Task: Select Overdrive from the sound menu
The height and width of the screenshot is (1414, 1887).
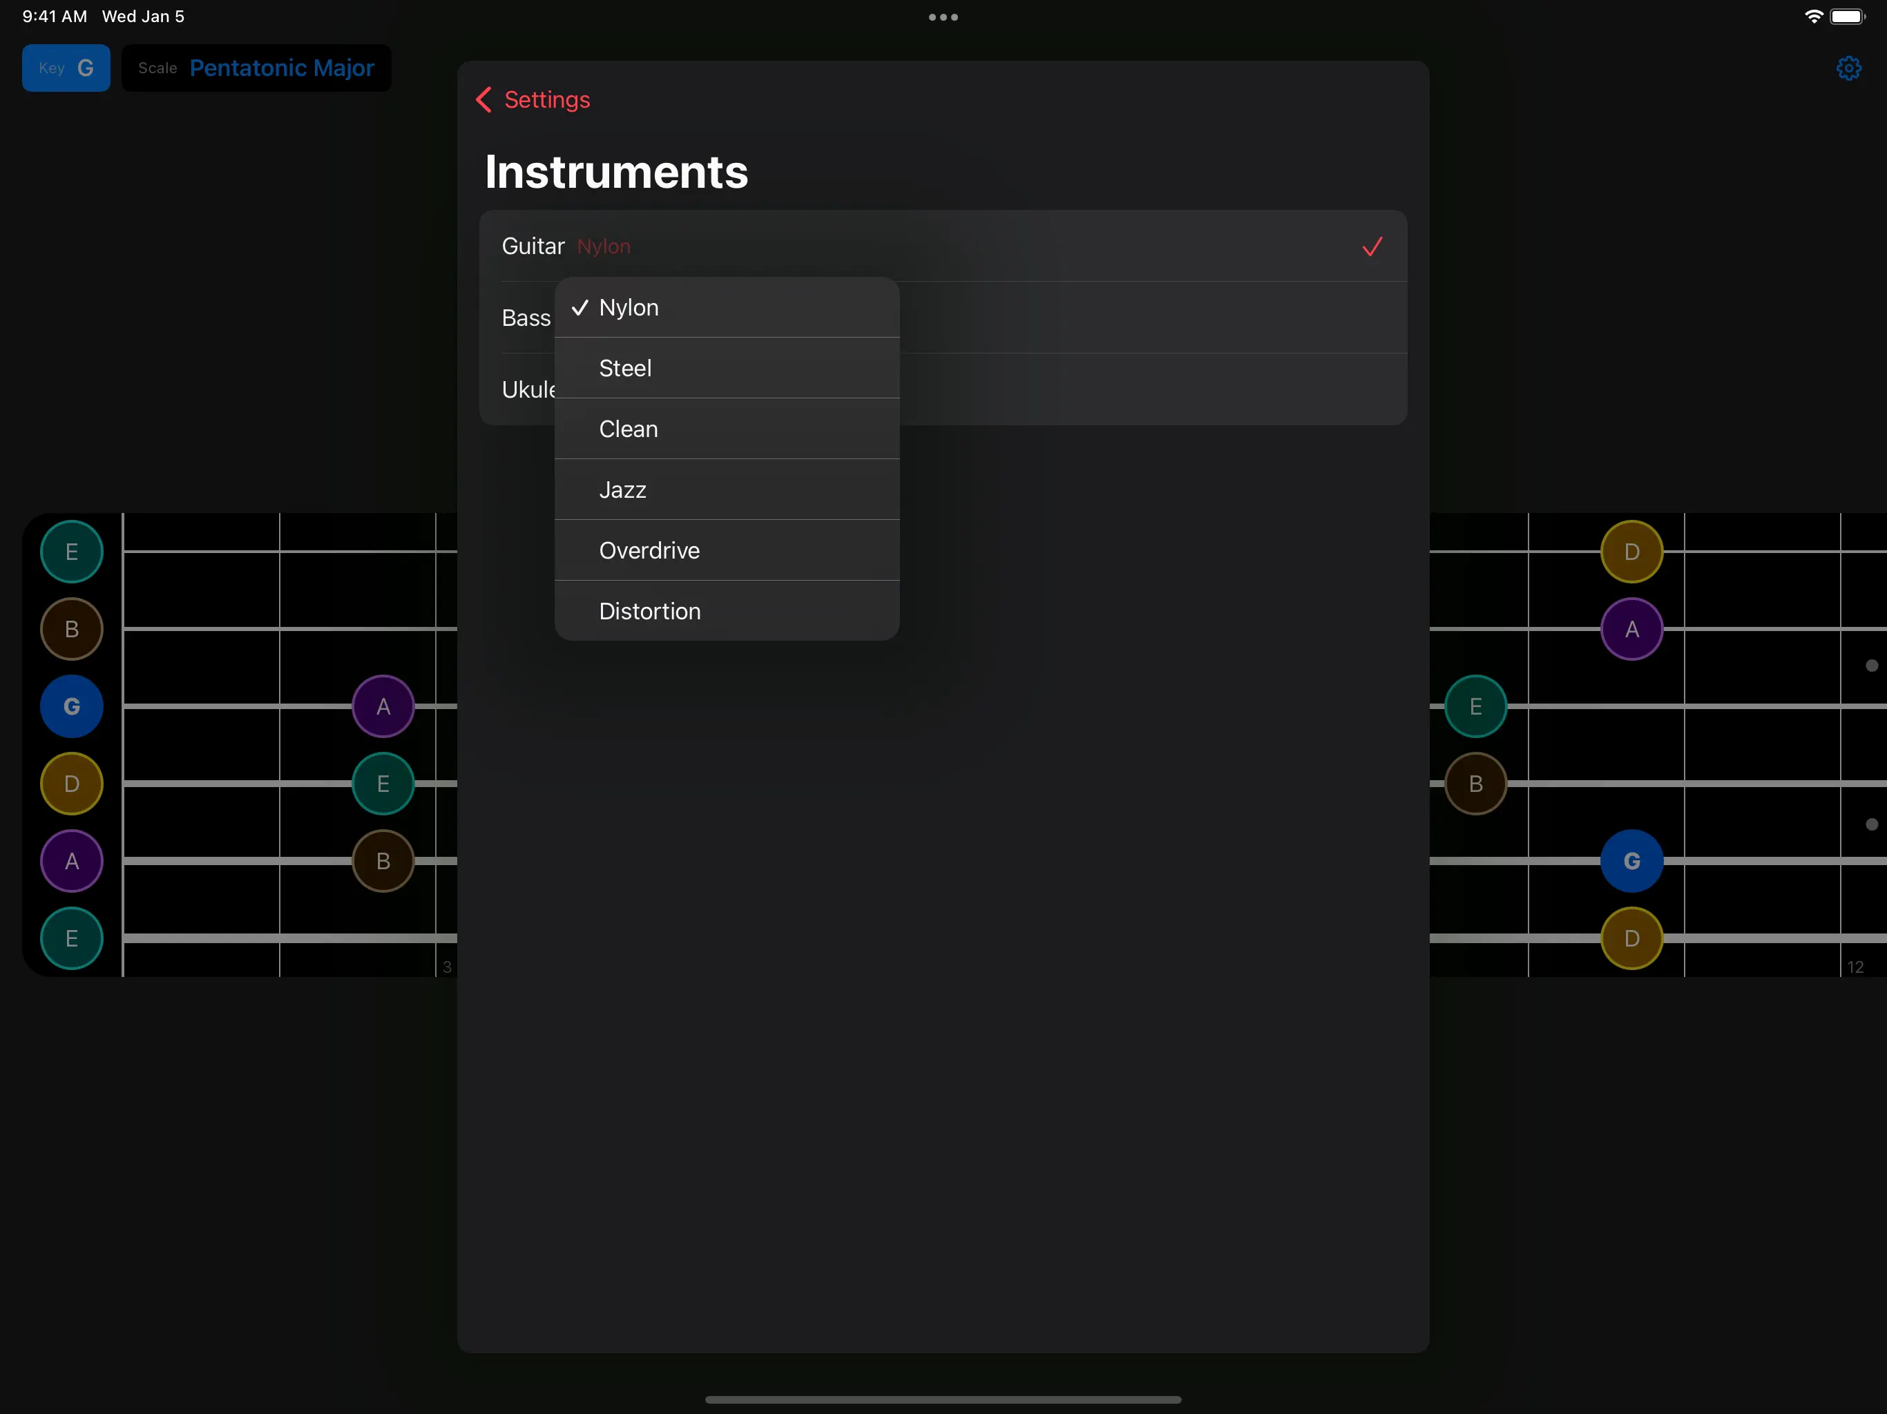Action: [x=649, y=551]
